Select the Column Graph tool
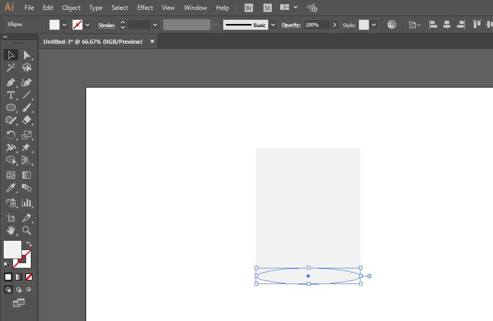The image size is (493, 321). pyautogui.click(x=27, y=203)
